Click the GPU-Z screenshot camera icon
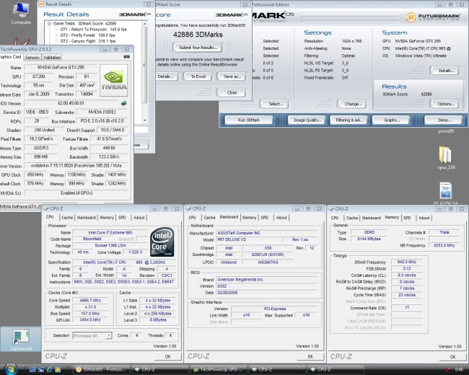469x375 pixels. click(x=127, y=56)
